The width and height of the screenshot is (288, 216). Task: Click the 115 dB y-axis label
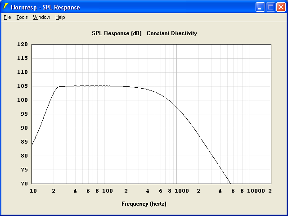pos(22,58)
